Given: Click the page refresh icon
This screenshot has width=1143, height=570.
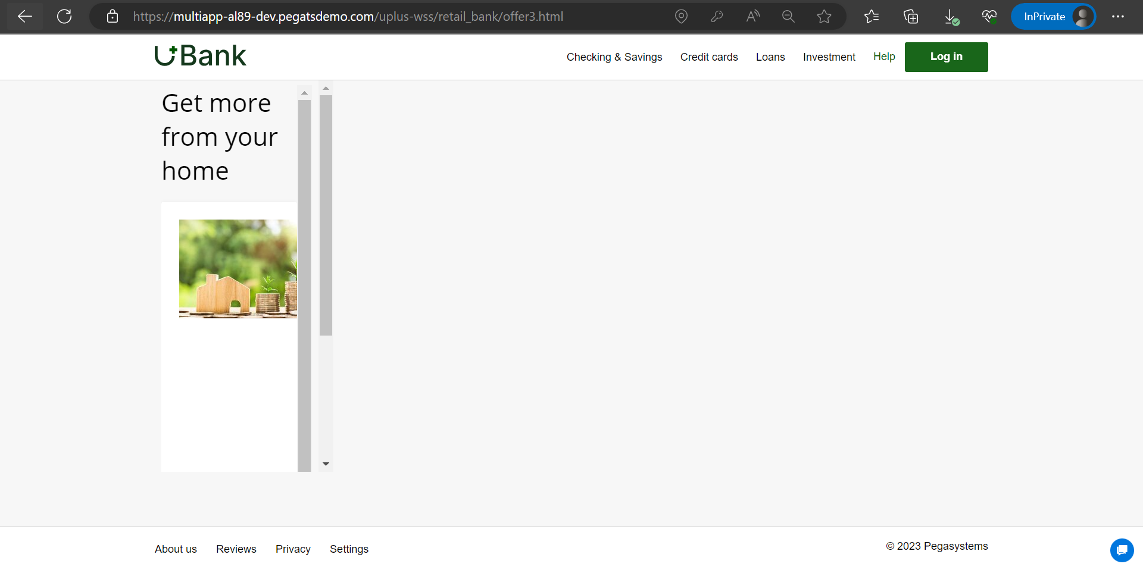Looking at the screenshot, I should click(x=64, y=16).
